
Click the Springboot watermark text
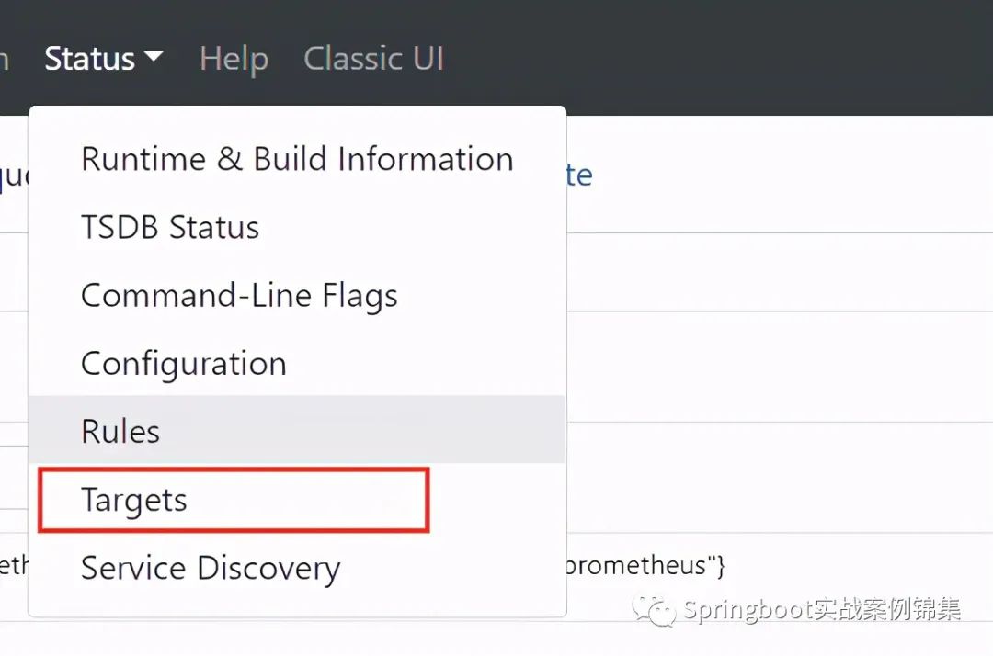click(822, 610)
